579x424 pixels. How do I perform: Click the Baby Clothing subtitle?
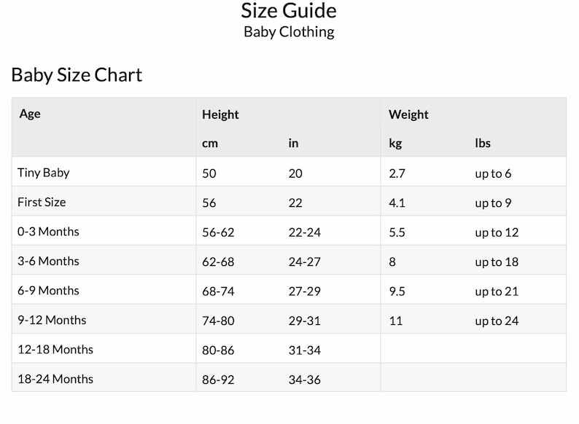[289, 32]
